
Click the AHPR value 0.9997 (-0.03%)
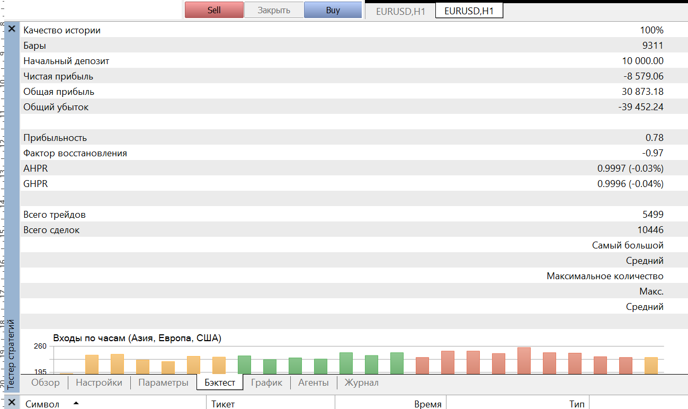point(631,168)
